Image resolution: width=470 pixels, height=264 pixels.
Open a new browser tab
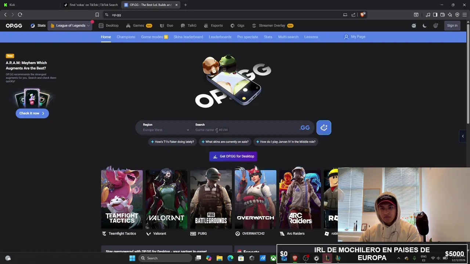pyautogui.click(x=185, y=5)
